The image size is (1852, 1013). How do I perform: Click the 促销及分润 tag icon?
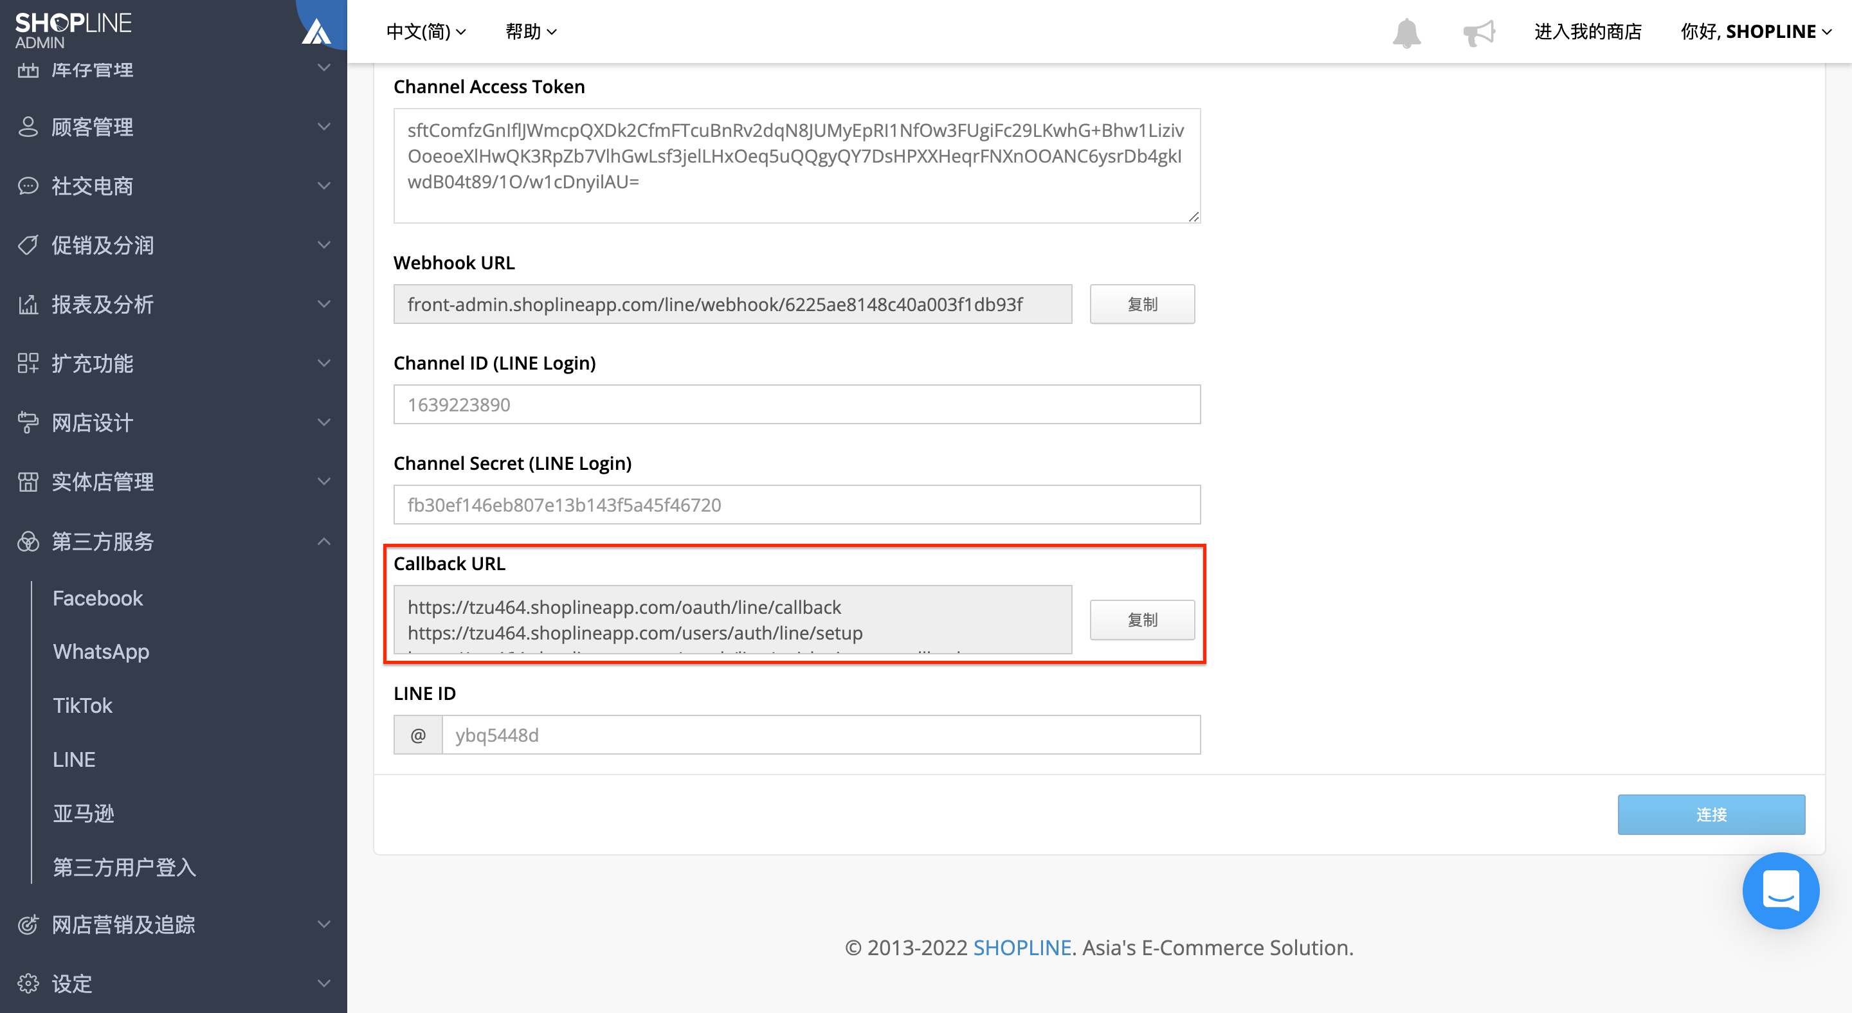27,245
